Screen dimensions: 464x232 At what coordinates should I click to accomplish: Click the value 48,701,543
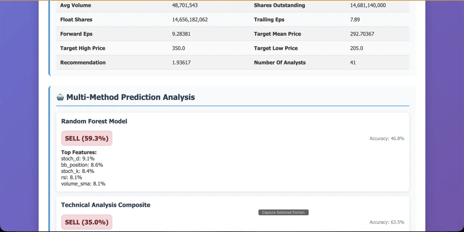185,5
